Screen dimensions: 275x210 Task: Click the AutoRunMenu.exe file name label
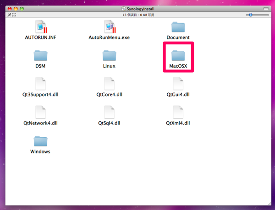tap(109, 38)
